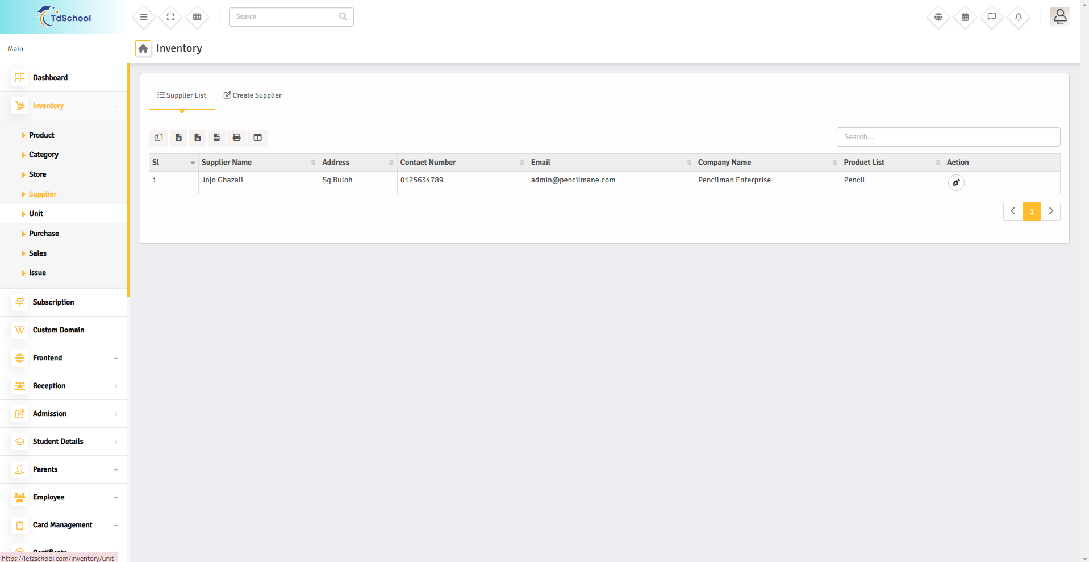The width and height of the screenshot is (1089, 562).
Task: Open the notifications bell
Action: click(x=1018, y=17)
